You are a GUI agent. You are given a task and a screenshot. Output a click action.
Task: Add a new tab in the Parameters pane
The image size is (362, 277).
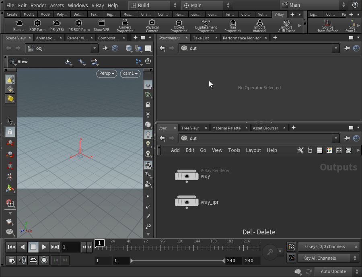click(275, 38)
